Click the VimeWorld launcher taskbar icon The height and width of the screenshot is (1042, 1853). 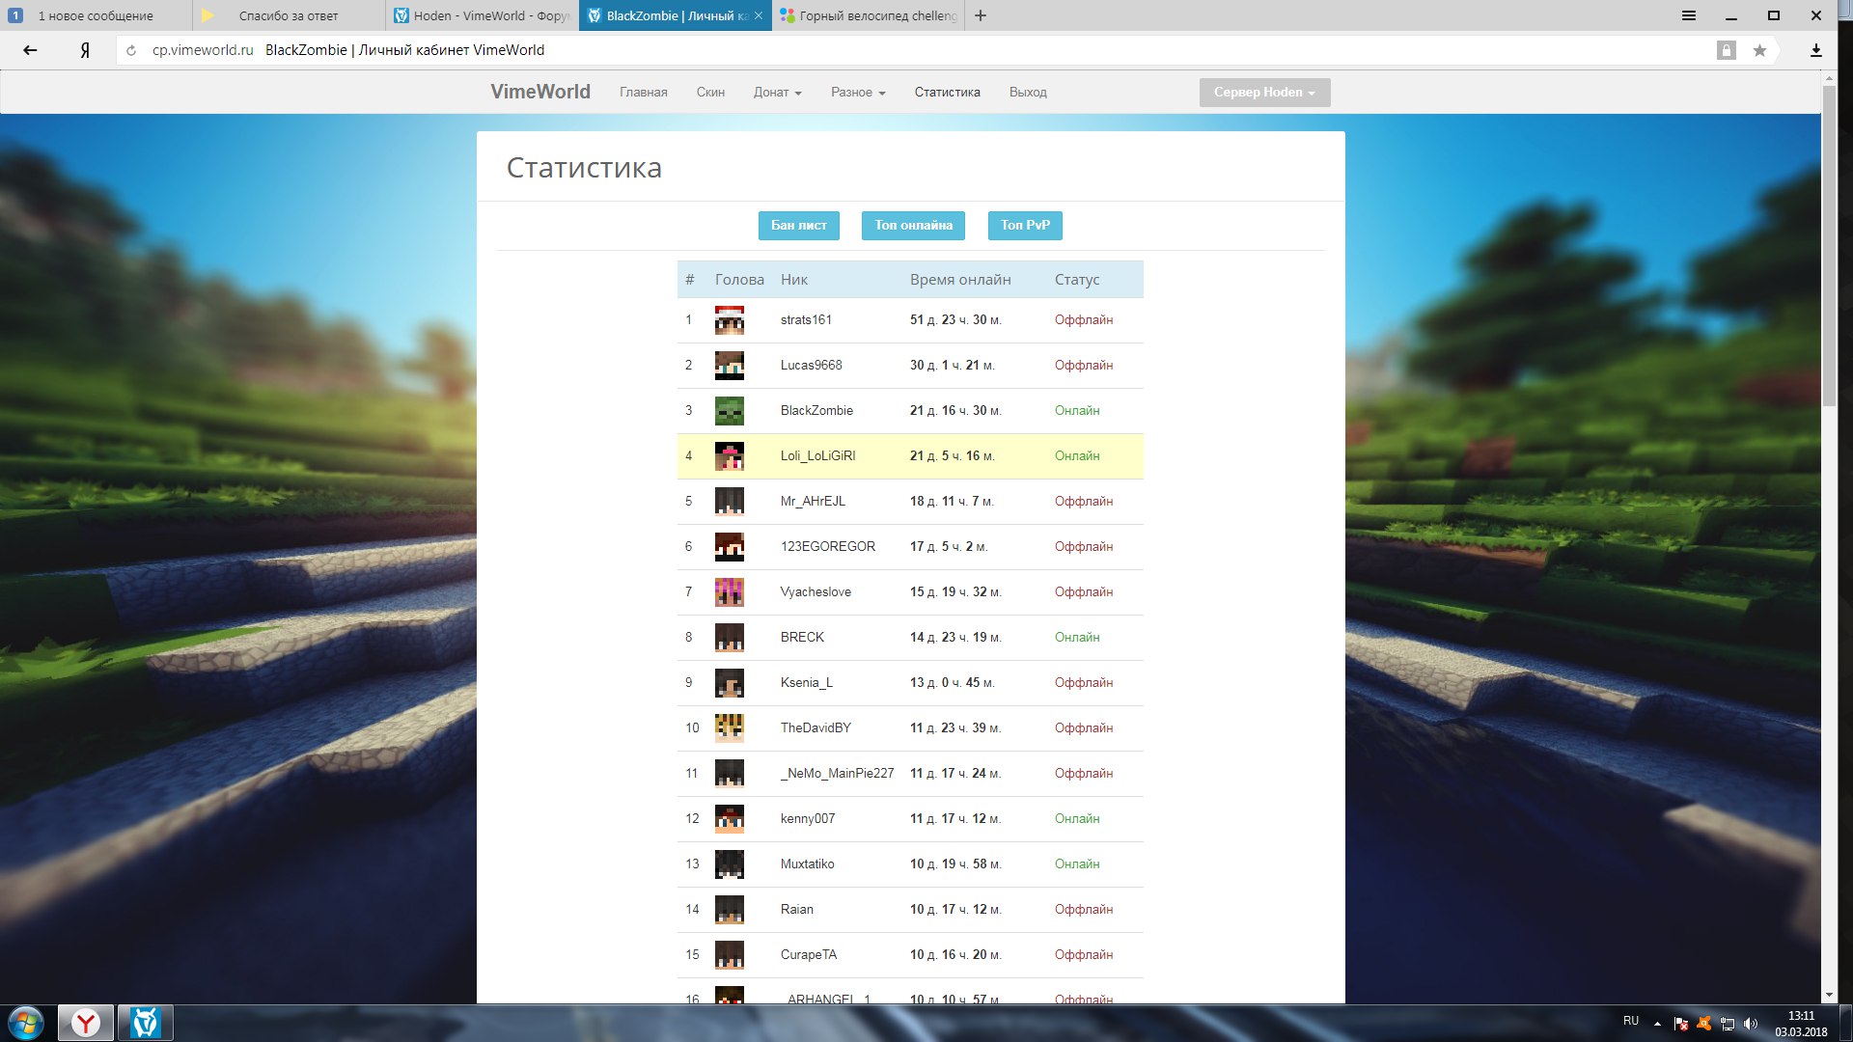(146, 1022)
